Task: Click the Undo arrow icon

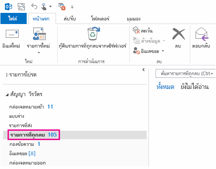Action: 34,7
